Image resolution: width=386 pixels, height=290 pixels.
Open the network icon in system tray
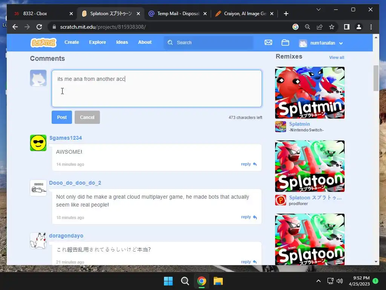click(x=330, y=281)
